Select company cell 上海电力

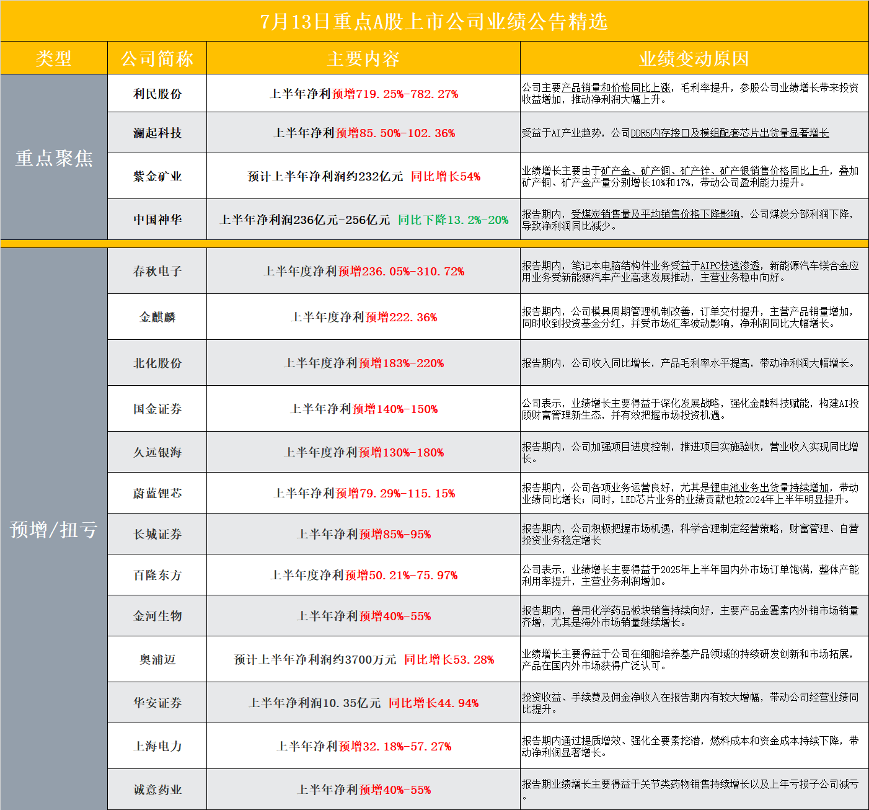tap(157, 746)
